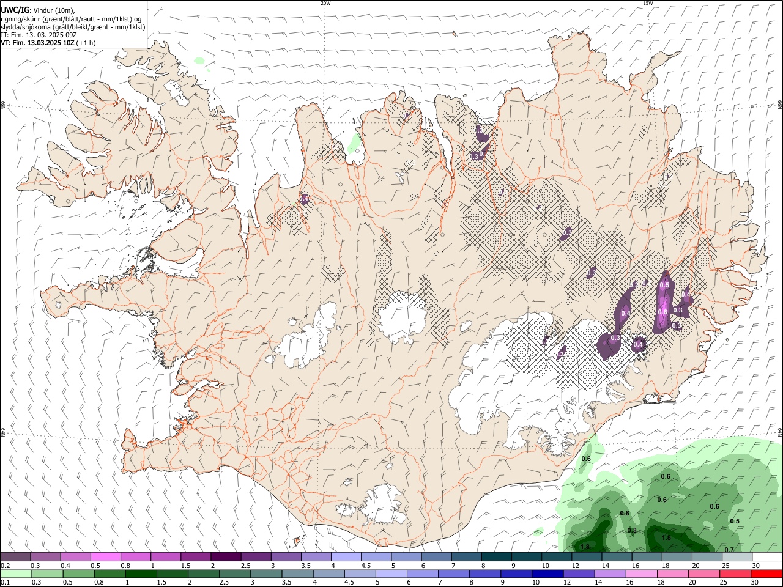This screenshot has height=587, width=783.
Task: Select the lavender swatch between 4 and 4.5 in upper legend
Action: pyautogui.click(x=346, y=556)
